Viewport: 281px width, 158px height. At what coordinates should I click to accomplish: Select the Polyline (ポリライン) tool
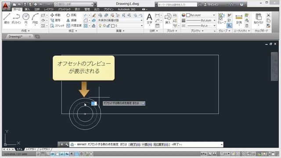(16, 18)
